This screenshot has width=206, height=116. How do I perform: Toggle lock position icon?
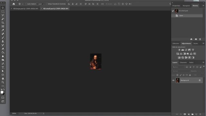(x=184, y=75)
